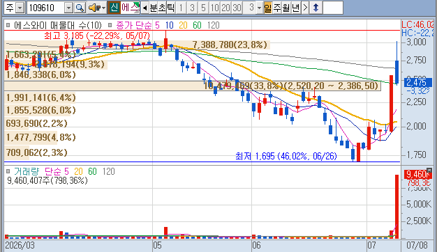
Task: Click 에스와이 매물대 수(10) indicator label
Action: pyautogui.click(x=58, y=25)
